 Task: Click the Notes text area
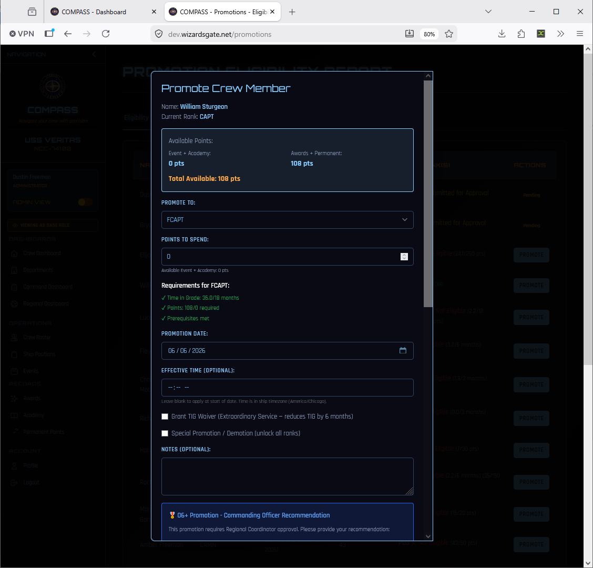[287, 476]
